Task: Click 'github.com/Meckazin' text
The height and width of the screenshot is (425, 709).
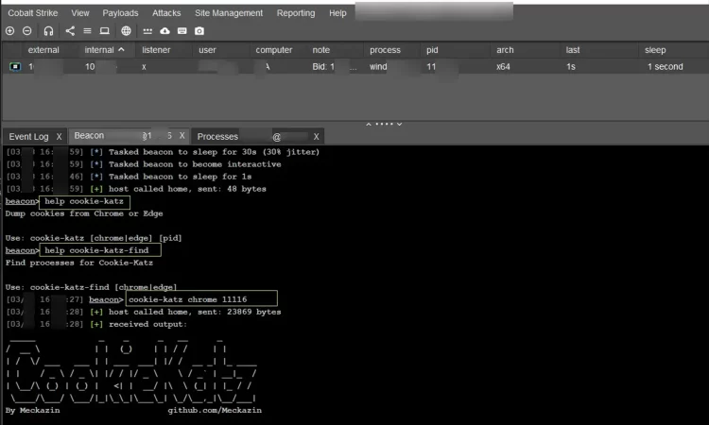Action: coord(215,411)
